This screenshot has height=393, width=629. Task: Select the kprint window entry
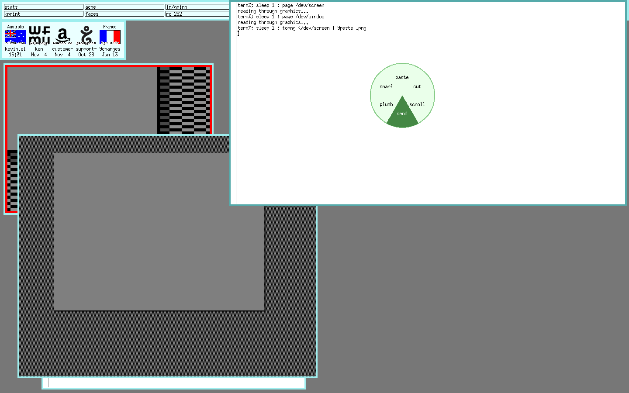point(43,14)
